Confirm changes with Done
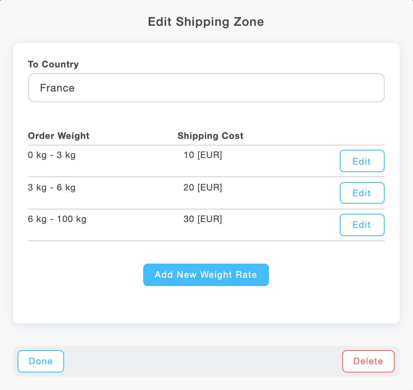This screenshot has width=413, height=390. pyautogui.click(x=40, y=361)
